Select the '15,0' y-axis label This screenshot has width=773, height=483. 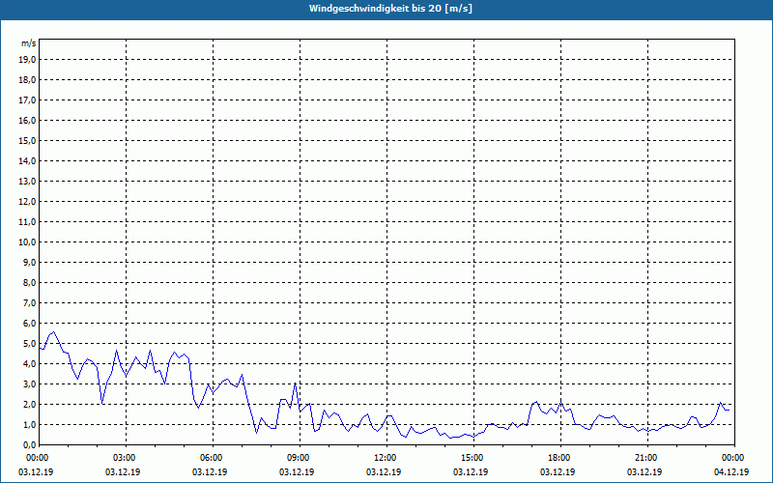pyautogui.click(x=28, y=140)
